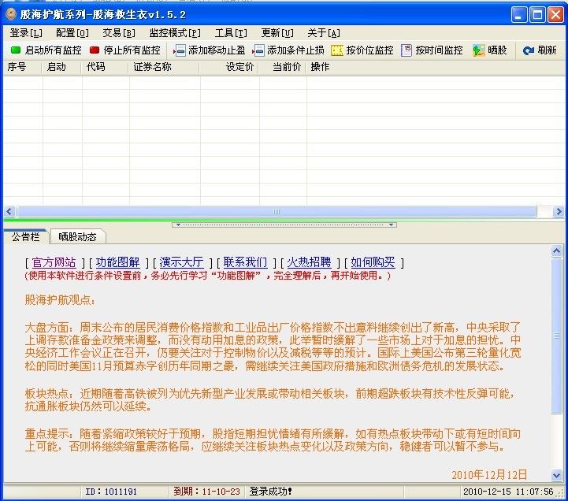Switch to the 晒股动态 tab
Viewport: 568px width, 501px height.
(x=77, y=237)
